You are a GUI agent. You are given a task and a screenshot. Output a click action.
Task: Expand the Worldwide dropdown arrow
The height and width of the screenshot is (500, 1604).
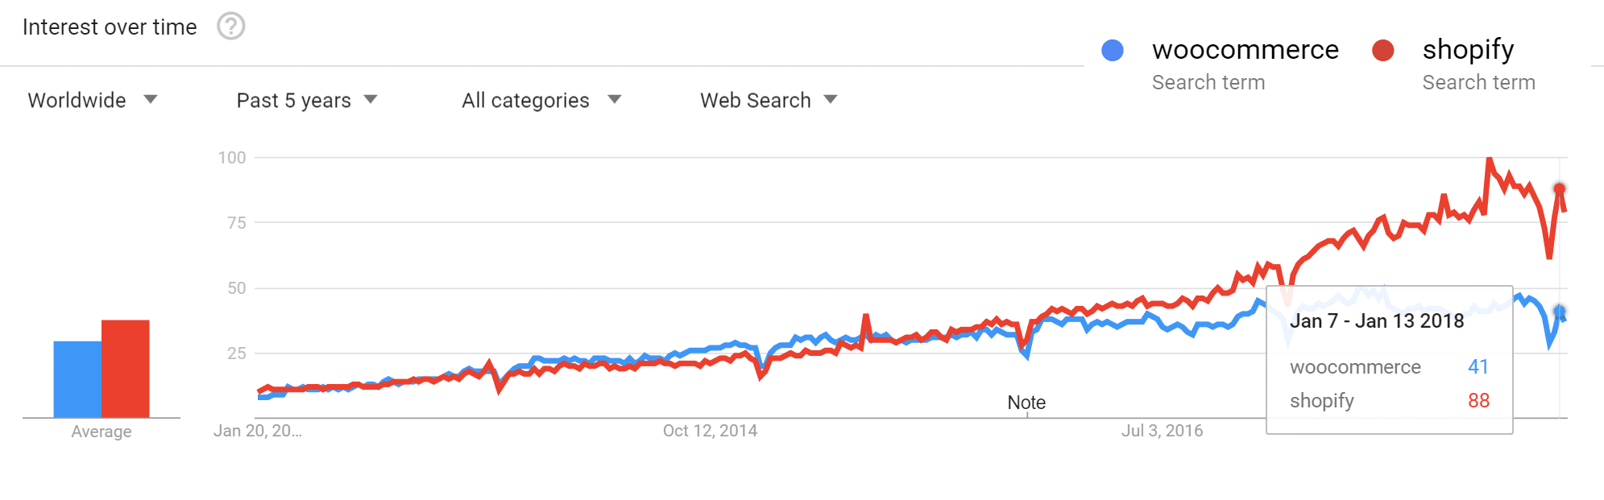151,100
